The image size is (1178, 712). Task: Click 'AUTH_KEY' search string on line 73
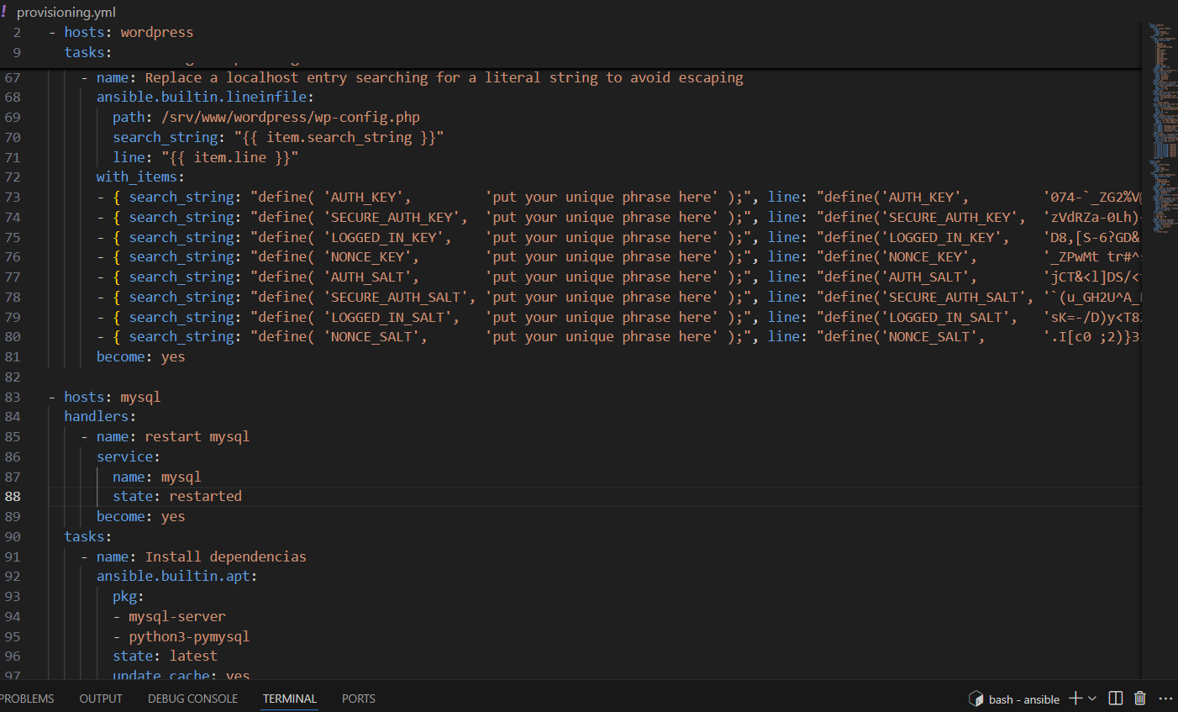[x=367, y=197]
